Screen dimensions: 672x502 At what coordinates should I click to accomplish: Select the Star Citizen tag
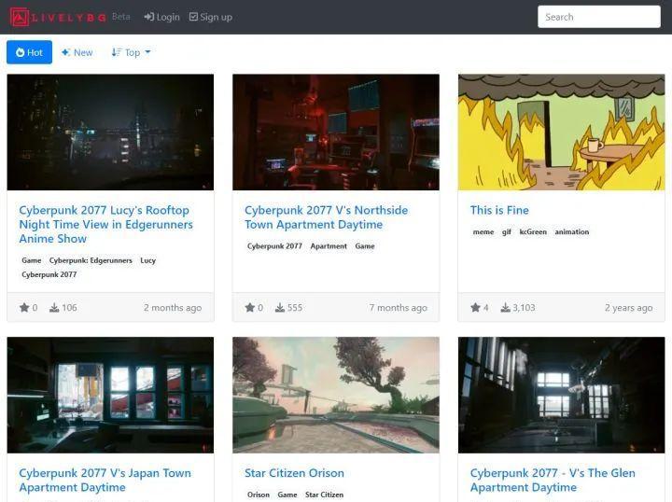(x=325, y=495)
